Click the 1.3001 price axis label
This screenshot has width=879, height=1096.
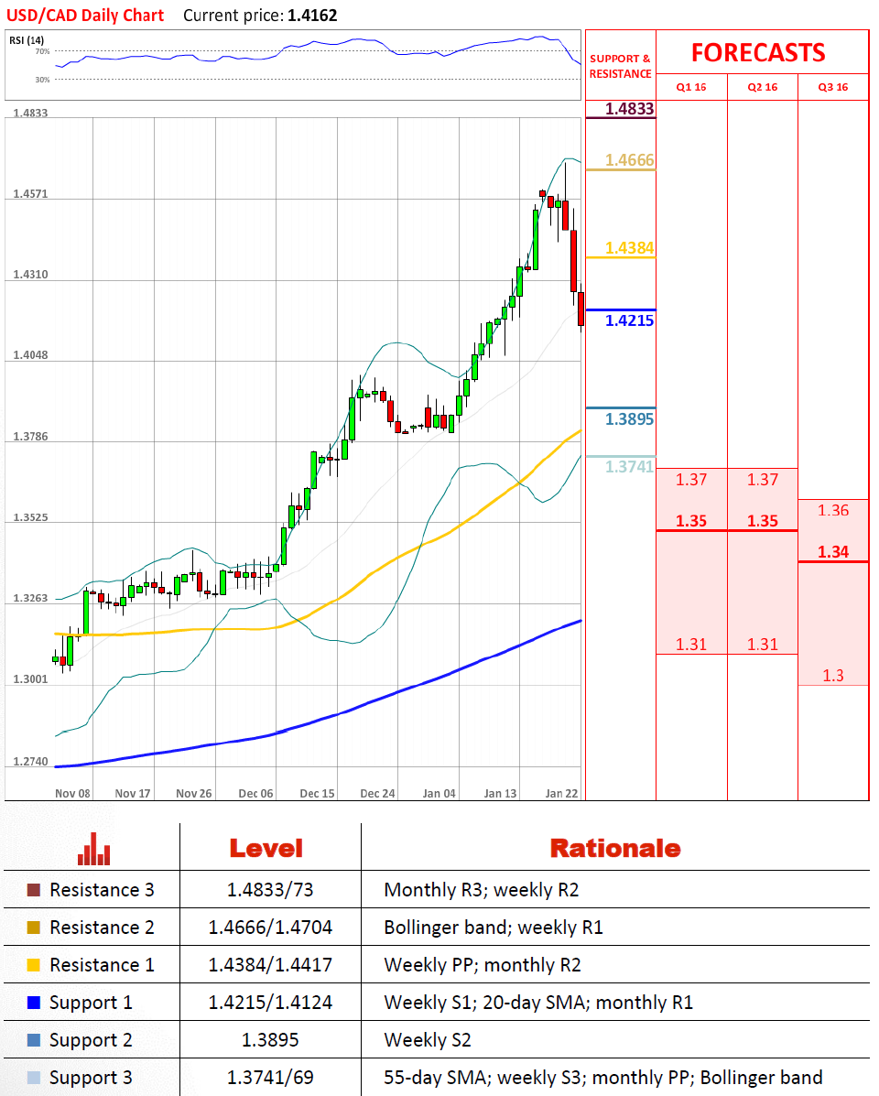31,679
